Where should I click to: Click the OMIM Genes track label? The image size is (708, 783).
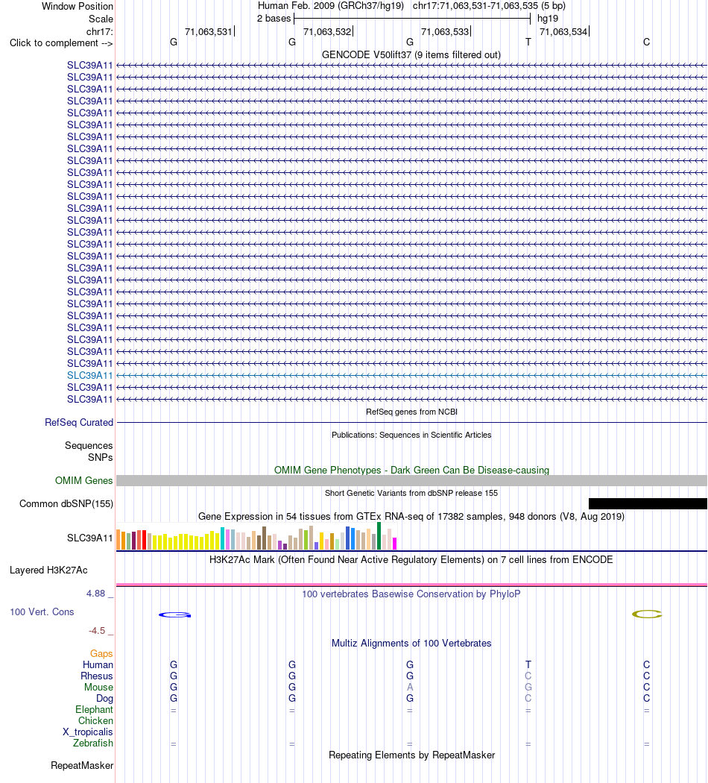tap(83, 480)
